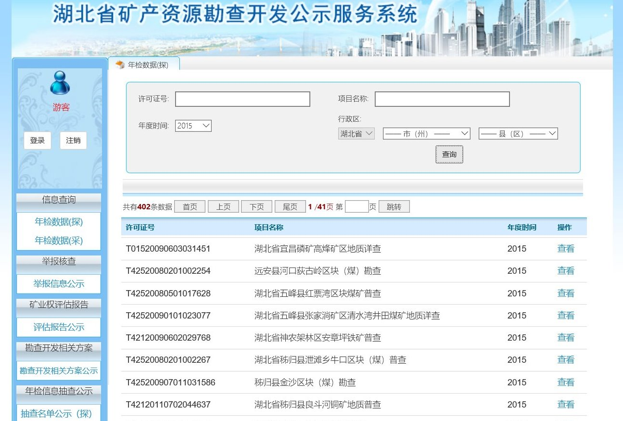Open 评估报告公示 sidebar link

tap(59, 327)
